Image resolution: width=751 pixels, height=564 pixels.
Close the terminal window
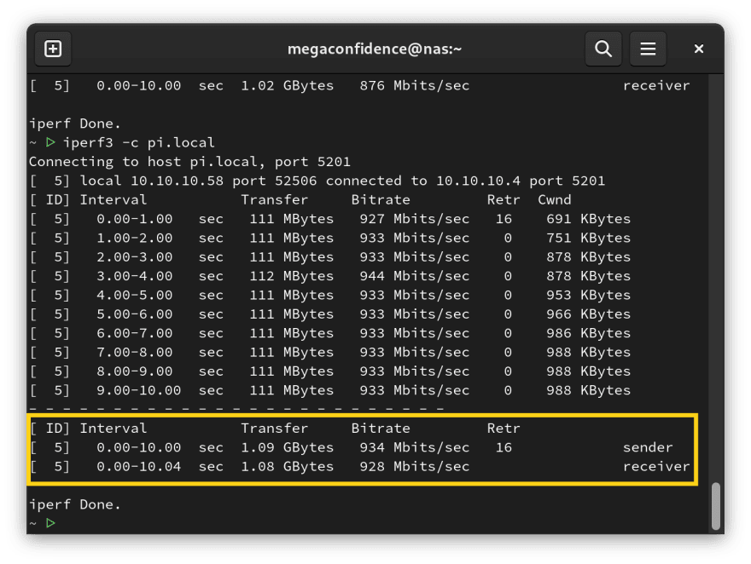699,49
